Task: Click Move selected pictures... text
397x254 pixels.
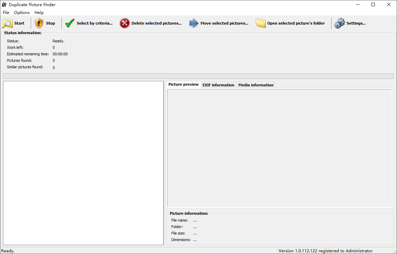Action: (x=224, y=23)
